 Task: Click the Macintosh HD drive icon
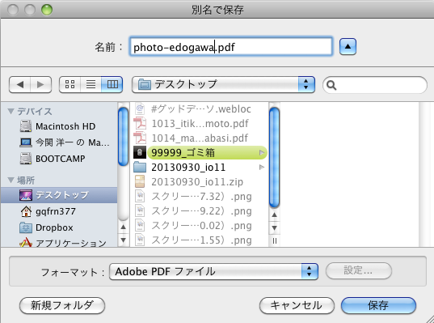tap(26, 126)
